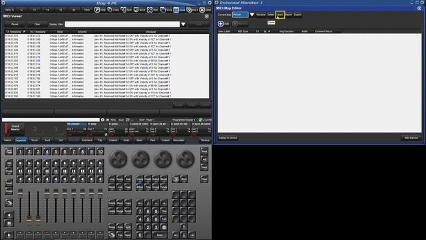Click the command line input bar
The image size is (426, 240).
(51, 120)
